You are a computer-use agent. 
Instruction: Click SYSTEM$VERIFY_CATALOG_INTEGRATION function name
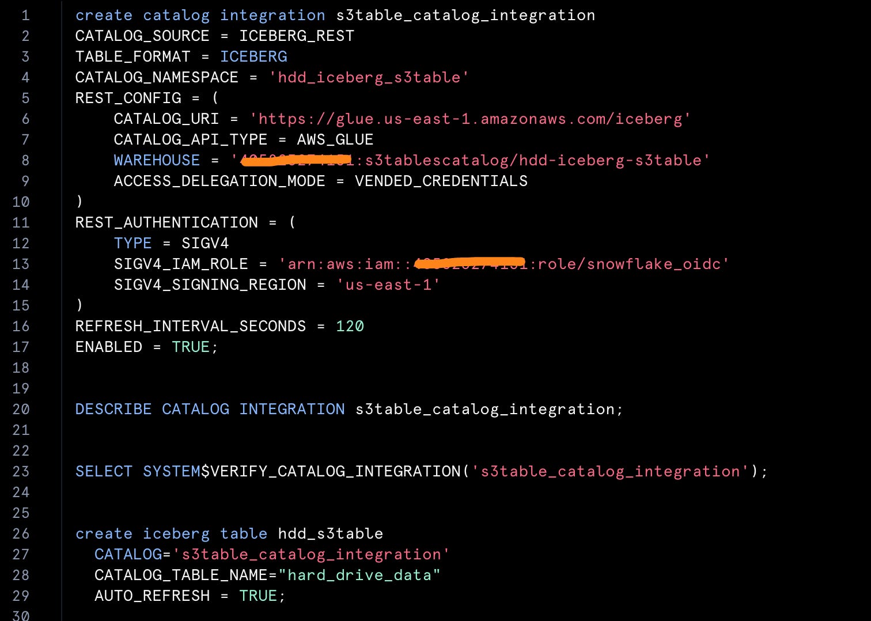pos(302,472)
